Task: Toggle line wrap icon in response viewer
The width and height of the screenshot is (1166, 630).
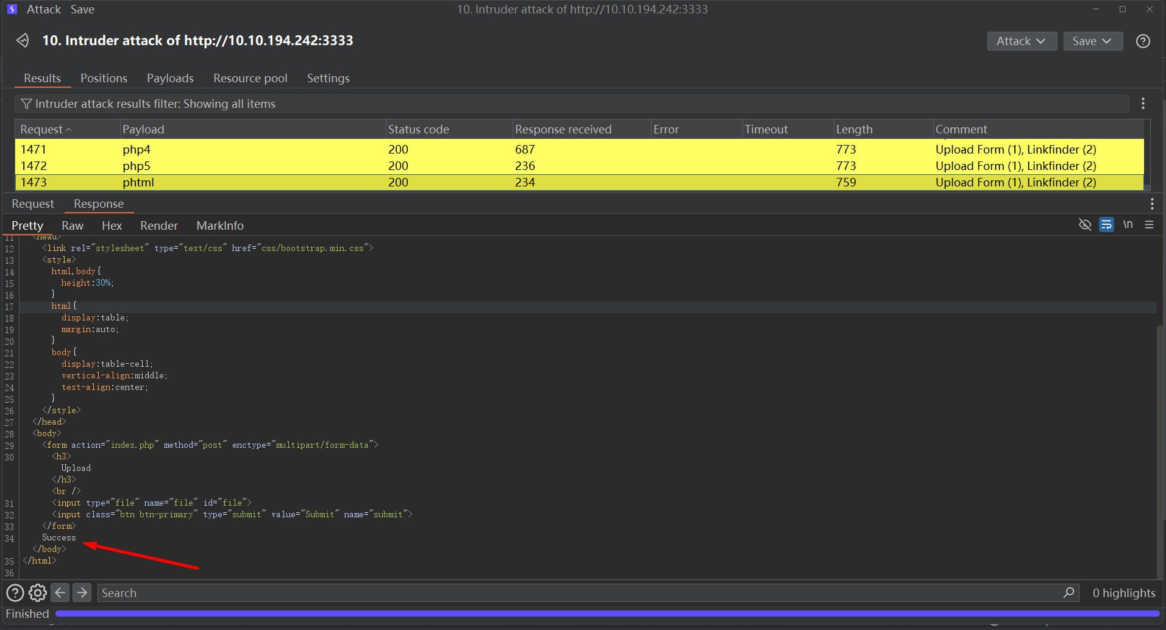Action: (x=1106, y=225)
